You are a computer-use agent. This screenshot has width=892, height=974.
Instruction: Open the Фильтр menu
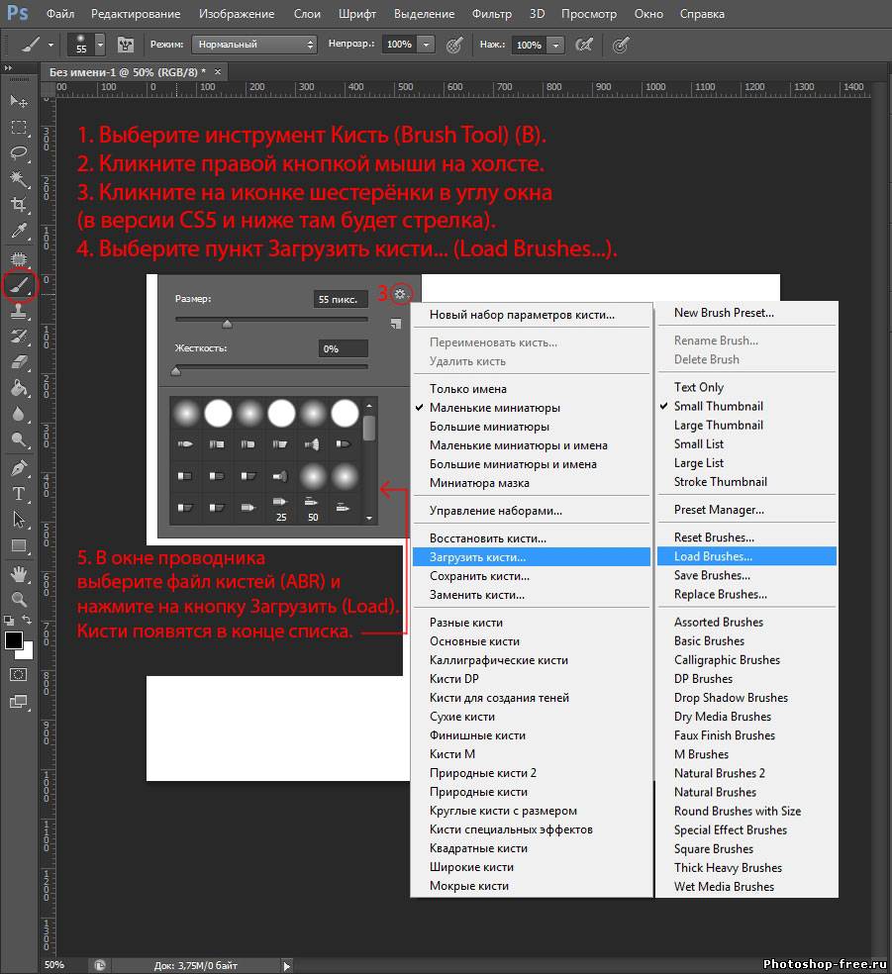click(491, 14)
